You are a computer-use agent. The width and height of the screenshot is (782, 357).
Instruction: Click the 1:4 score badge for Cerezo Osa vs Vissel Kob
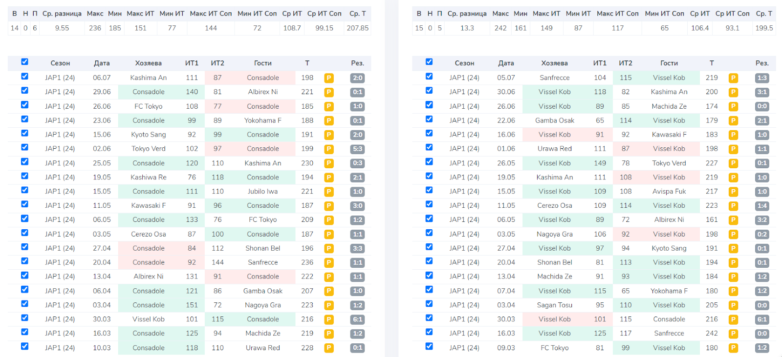pyautogui.click(x=762, y=206)
